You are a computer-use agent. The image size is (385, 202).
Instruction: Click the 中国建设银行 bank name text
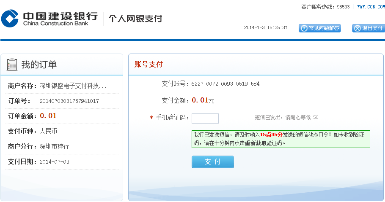60,16
